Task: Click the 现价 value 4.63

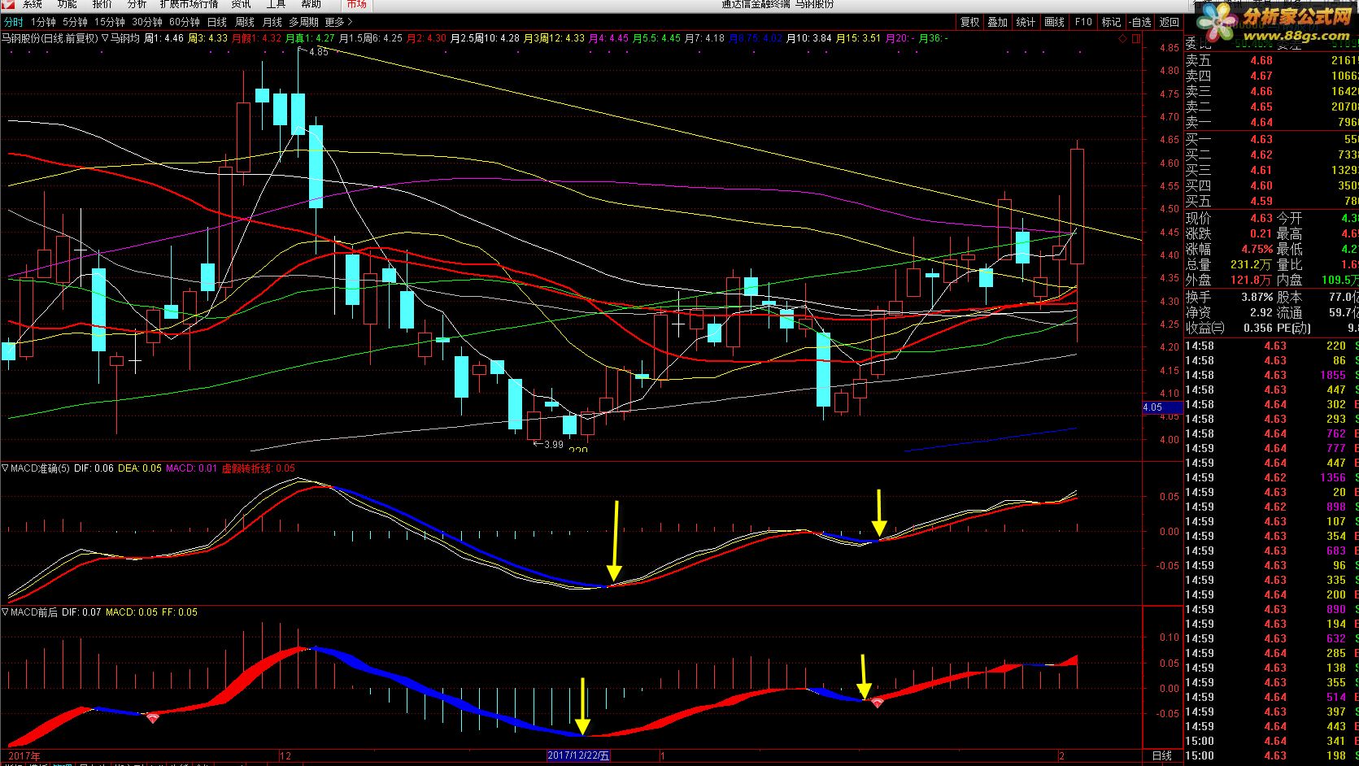Action: [x=1261, y=218]
